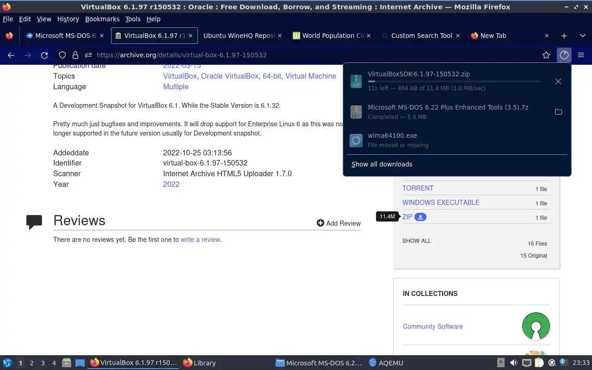Open the Downloads toolbar button

564,55
